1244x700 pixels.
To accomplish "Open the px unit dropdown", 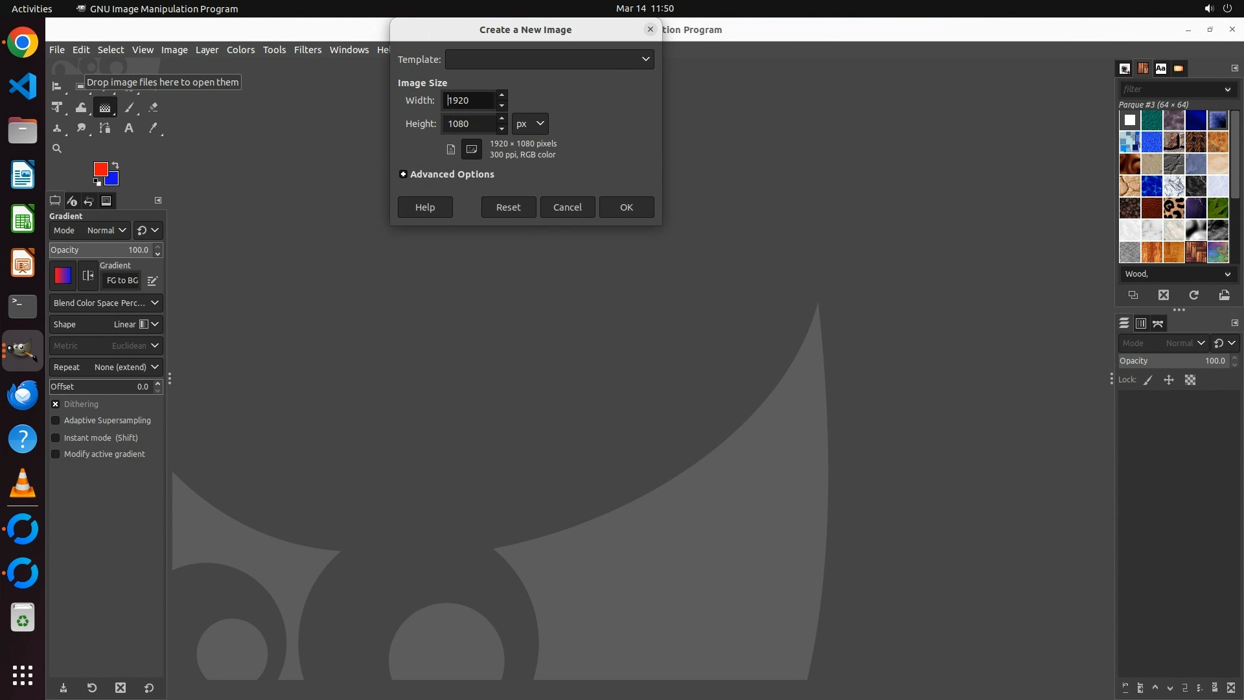I will 530,124.
